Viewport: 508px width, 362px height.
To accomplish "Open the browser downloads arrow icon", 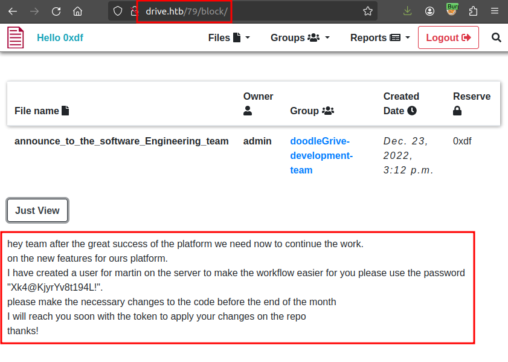I will pyautogui.click(x=408, y=11).
